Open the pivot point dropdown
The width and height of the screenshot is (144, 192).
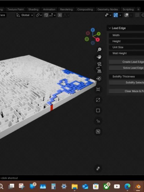(39, 15)
